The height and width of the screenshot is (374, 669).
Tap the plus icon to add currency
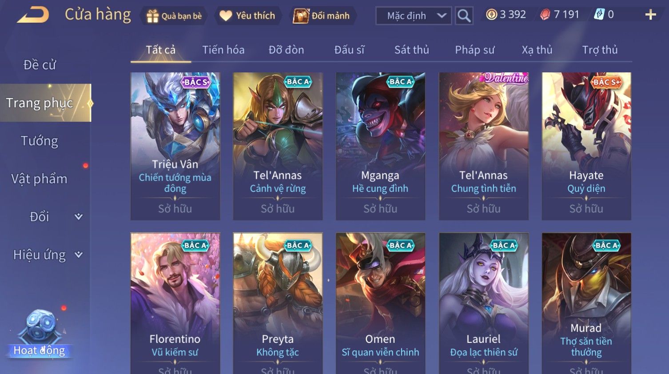650,15
